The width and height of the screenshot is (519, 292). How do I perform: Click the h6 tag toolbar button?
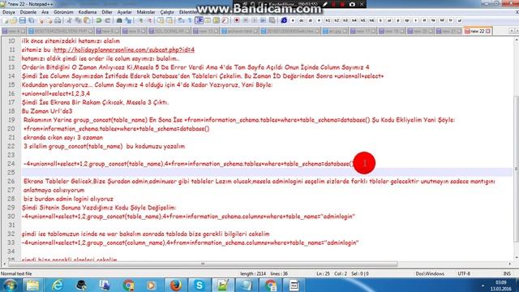[371, 20]
